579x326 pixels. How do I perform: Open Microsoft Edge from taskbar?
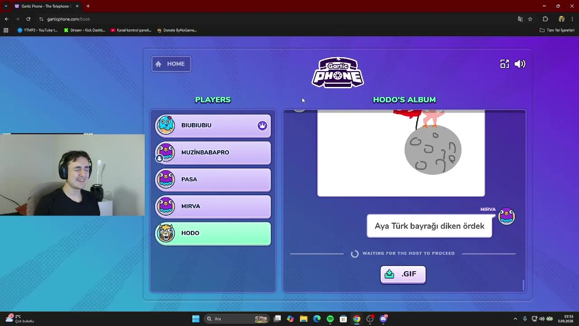[x=317, y=319]
